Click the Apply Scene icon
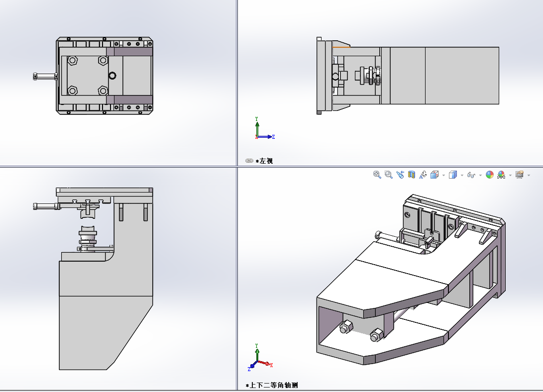The image size is (543, 392). (501, 175)
